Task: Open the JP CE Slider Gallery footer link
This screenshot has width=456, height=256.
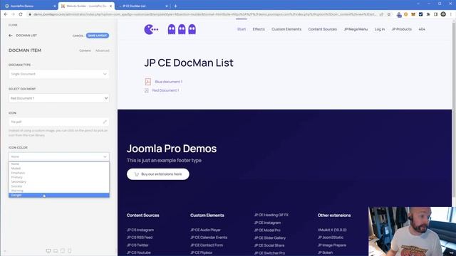Action: 270,238
